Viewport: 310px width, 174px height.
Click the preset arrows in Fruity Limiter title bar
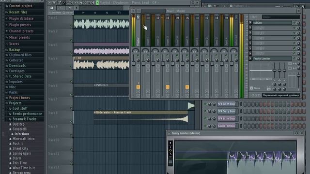[296, 133]
